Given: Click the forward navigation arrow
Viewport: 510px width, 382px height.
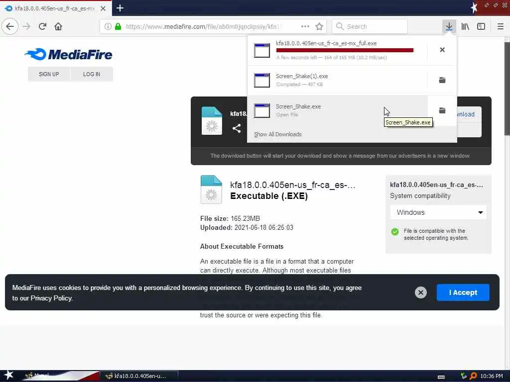Looking at the screenshot, I should pyautogui.click(x=26, y=26).
